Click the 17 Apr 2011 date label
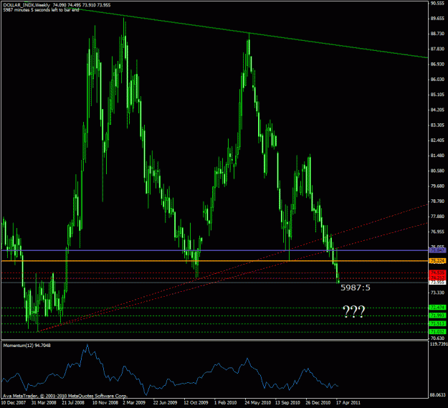 click(348, 403)
